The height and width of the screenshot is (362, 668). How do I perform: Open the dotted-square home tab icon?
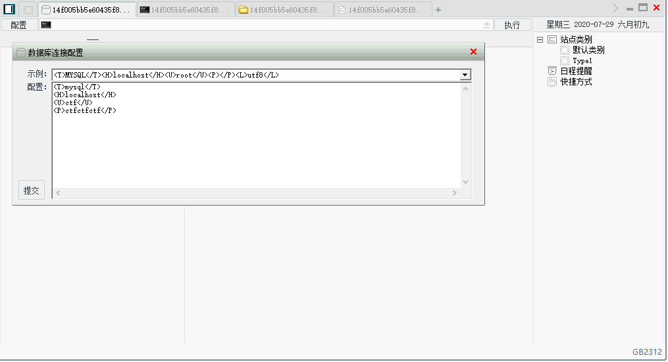coord(28,9)
